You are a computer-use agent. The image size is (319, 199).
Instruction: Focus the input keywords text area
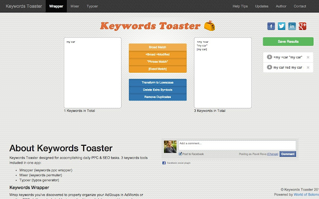tap(93, 73)
